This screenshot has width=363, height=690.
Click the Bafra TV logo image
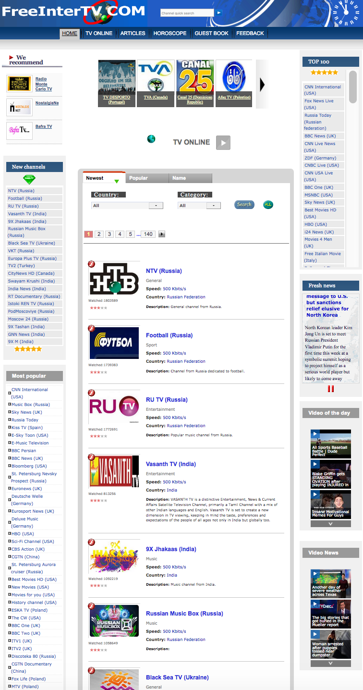pyautogui.click(x=19, y=131)
